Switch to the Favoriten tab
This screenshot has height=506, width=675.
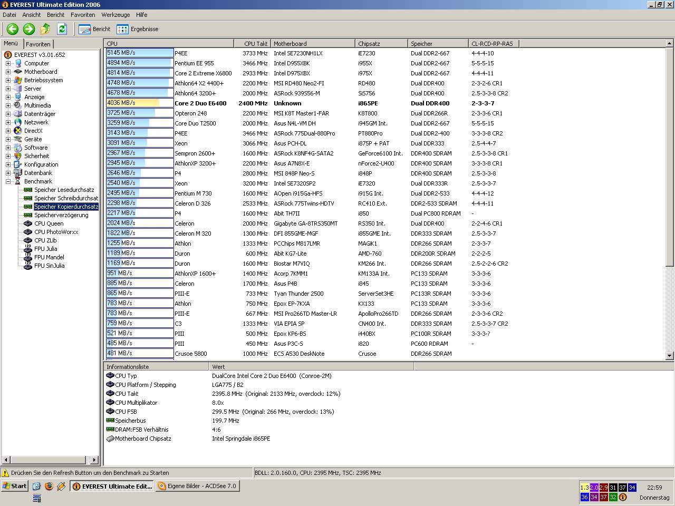coord(38,44)
